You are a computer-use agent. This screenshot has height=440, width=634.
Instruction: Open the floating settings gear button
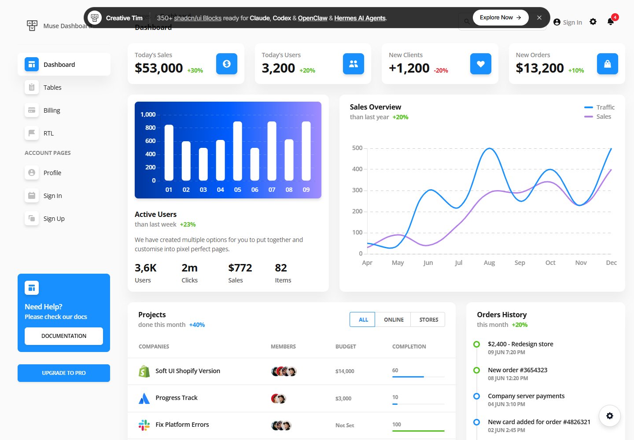610,416
